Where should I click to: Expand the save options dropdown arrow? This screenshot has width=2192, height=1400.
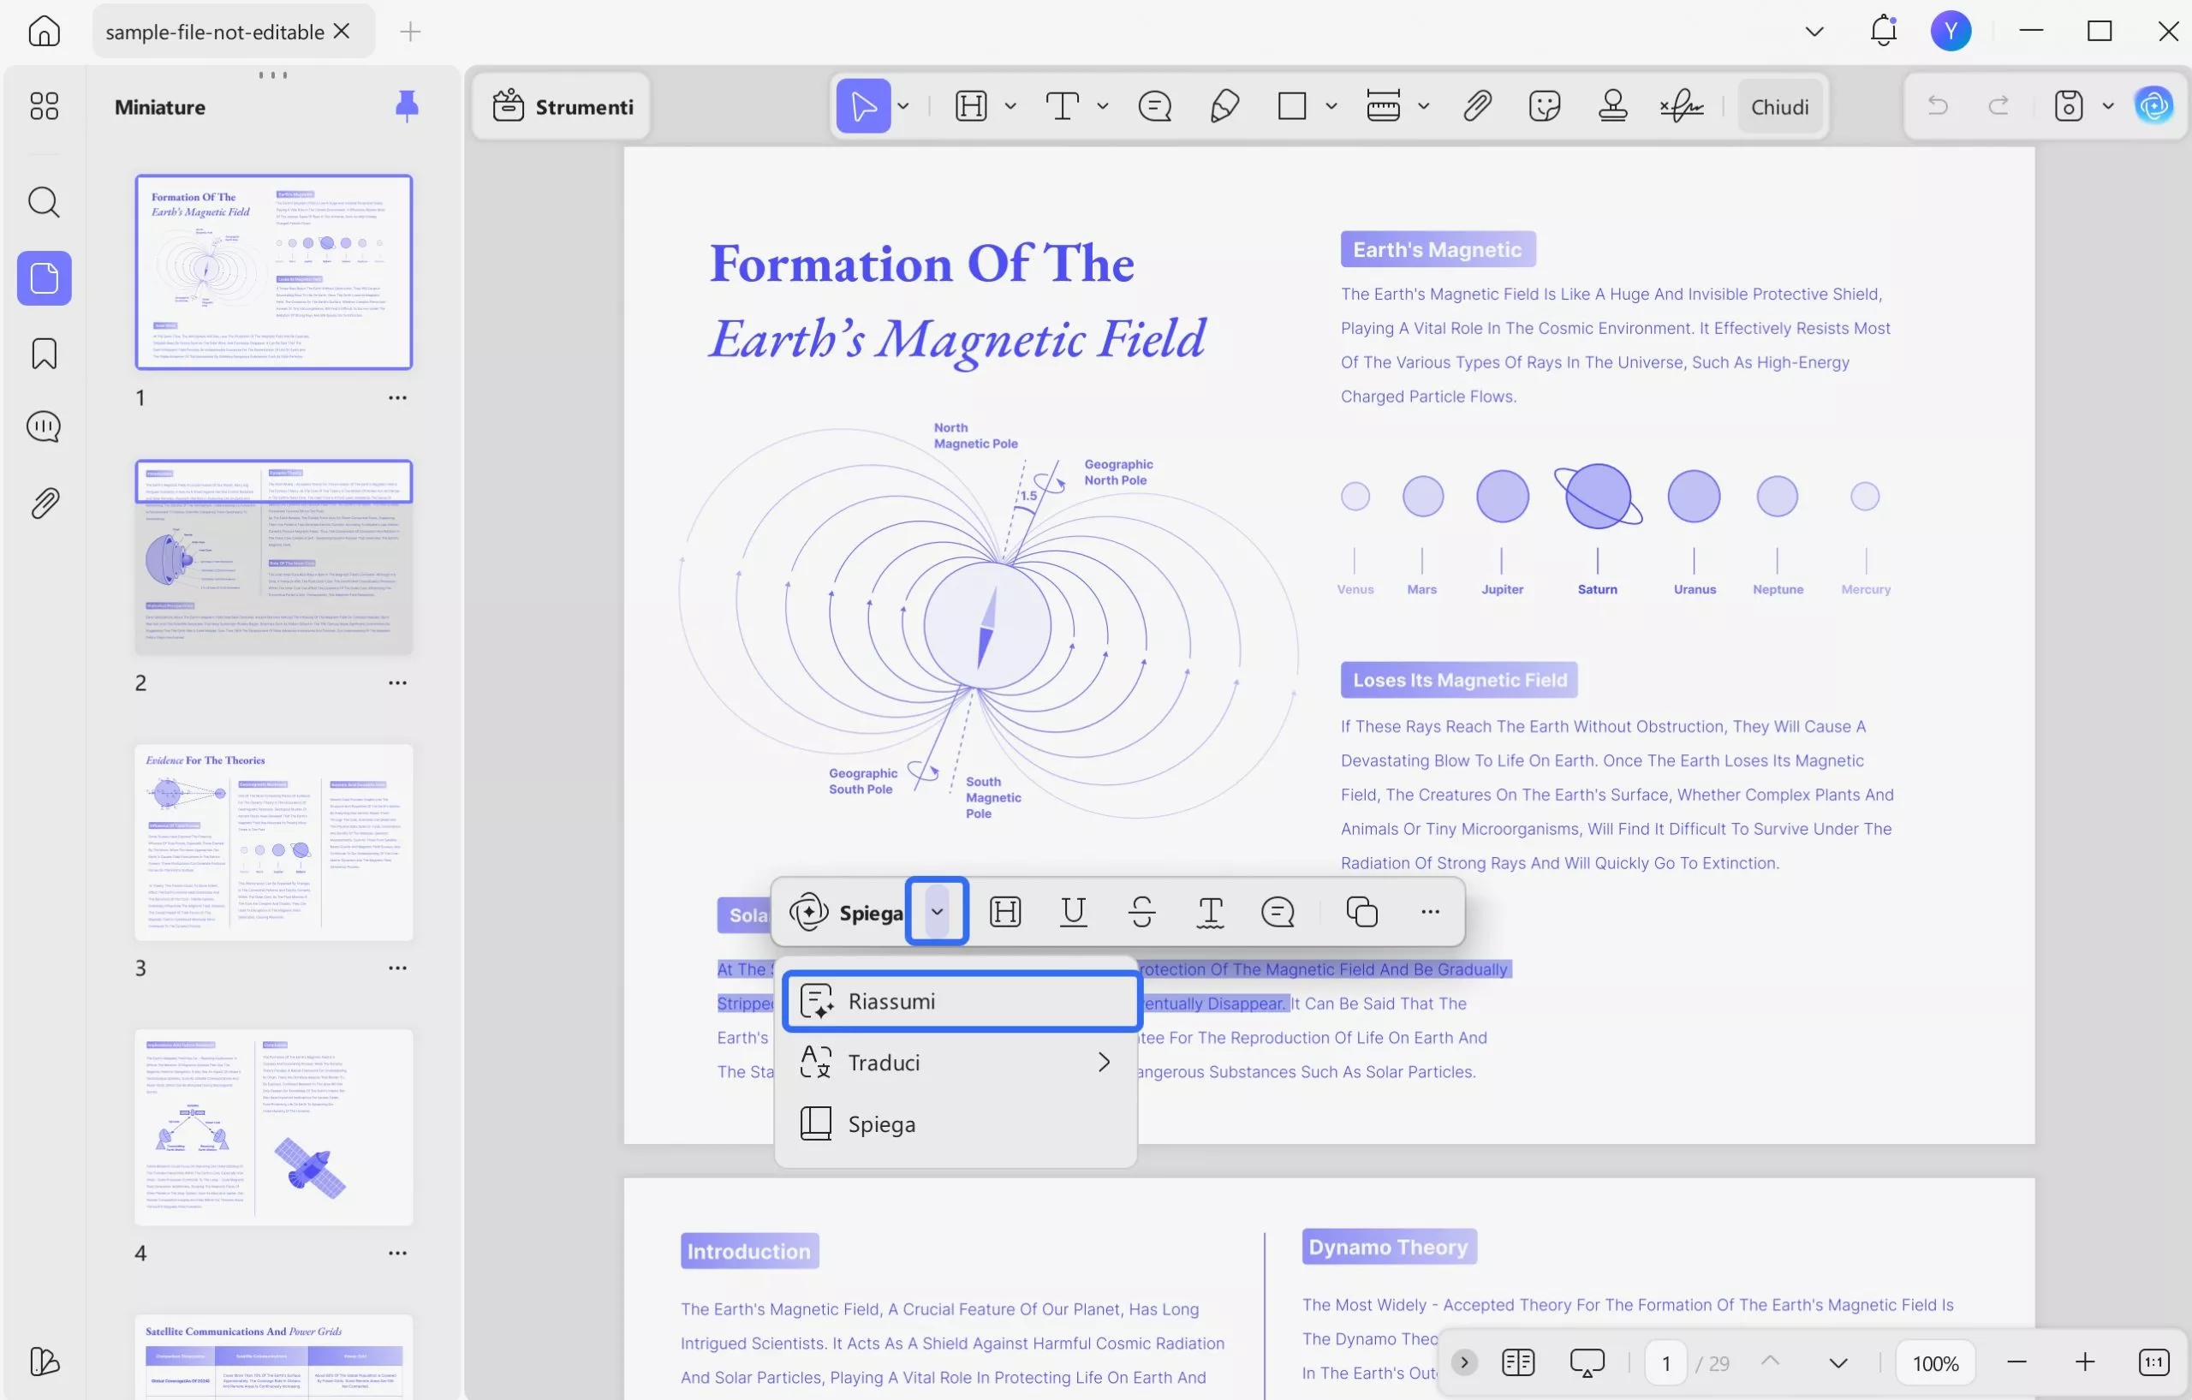2107,106
